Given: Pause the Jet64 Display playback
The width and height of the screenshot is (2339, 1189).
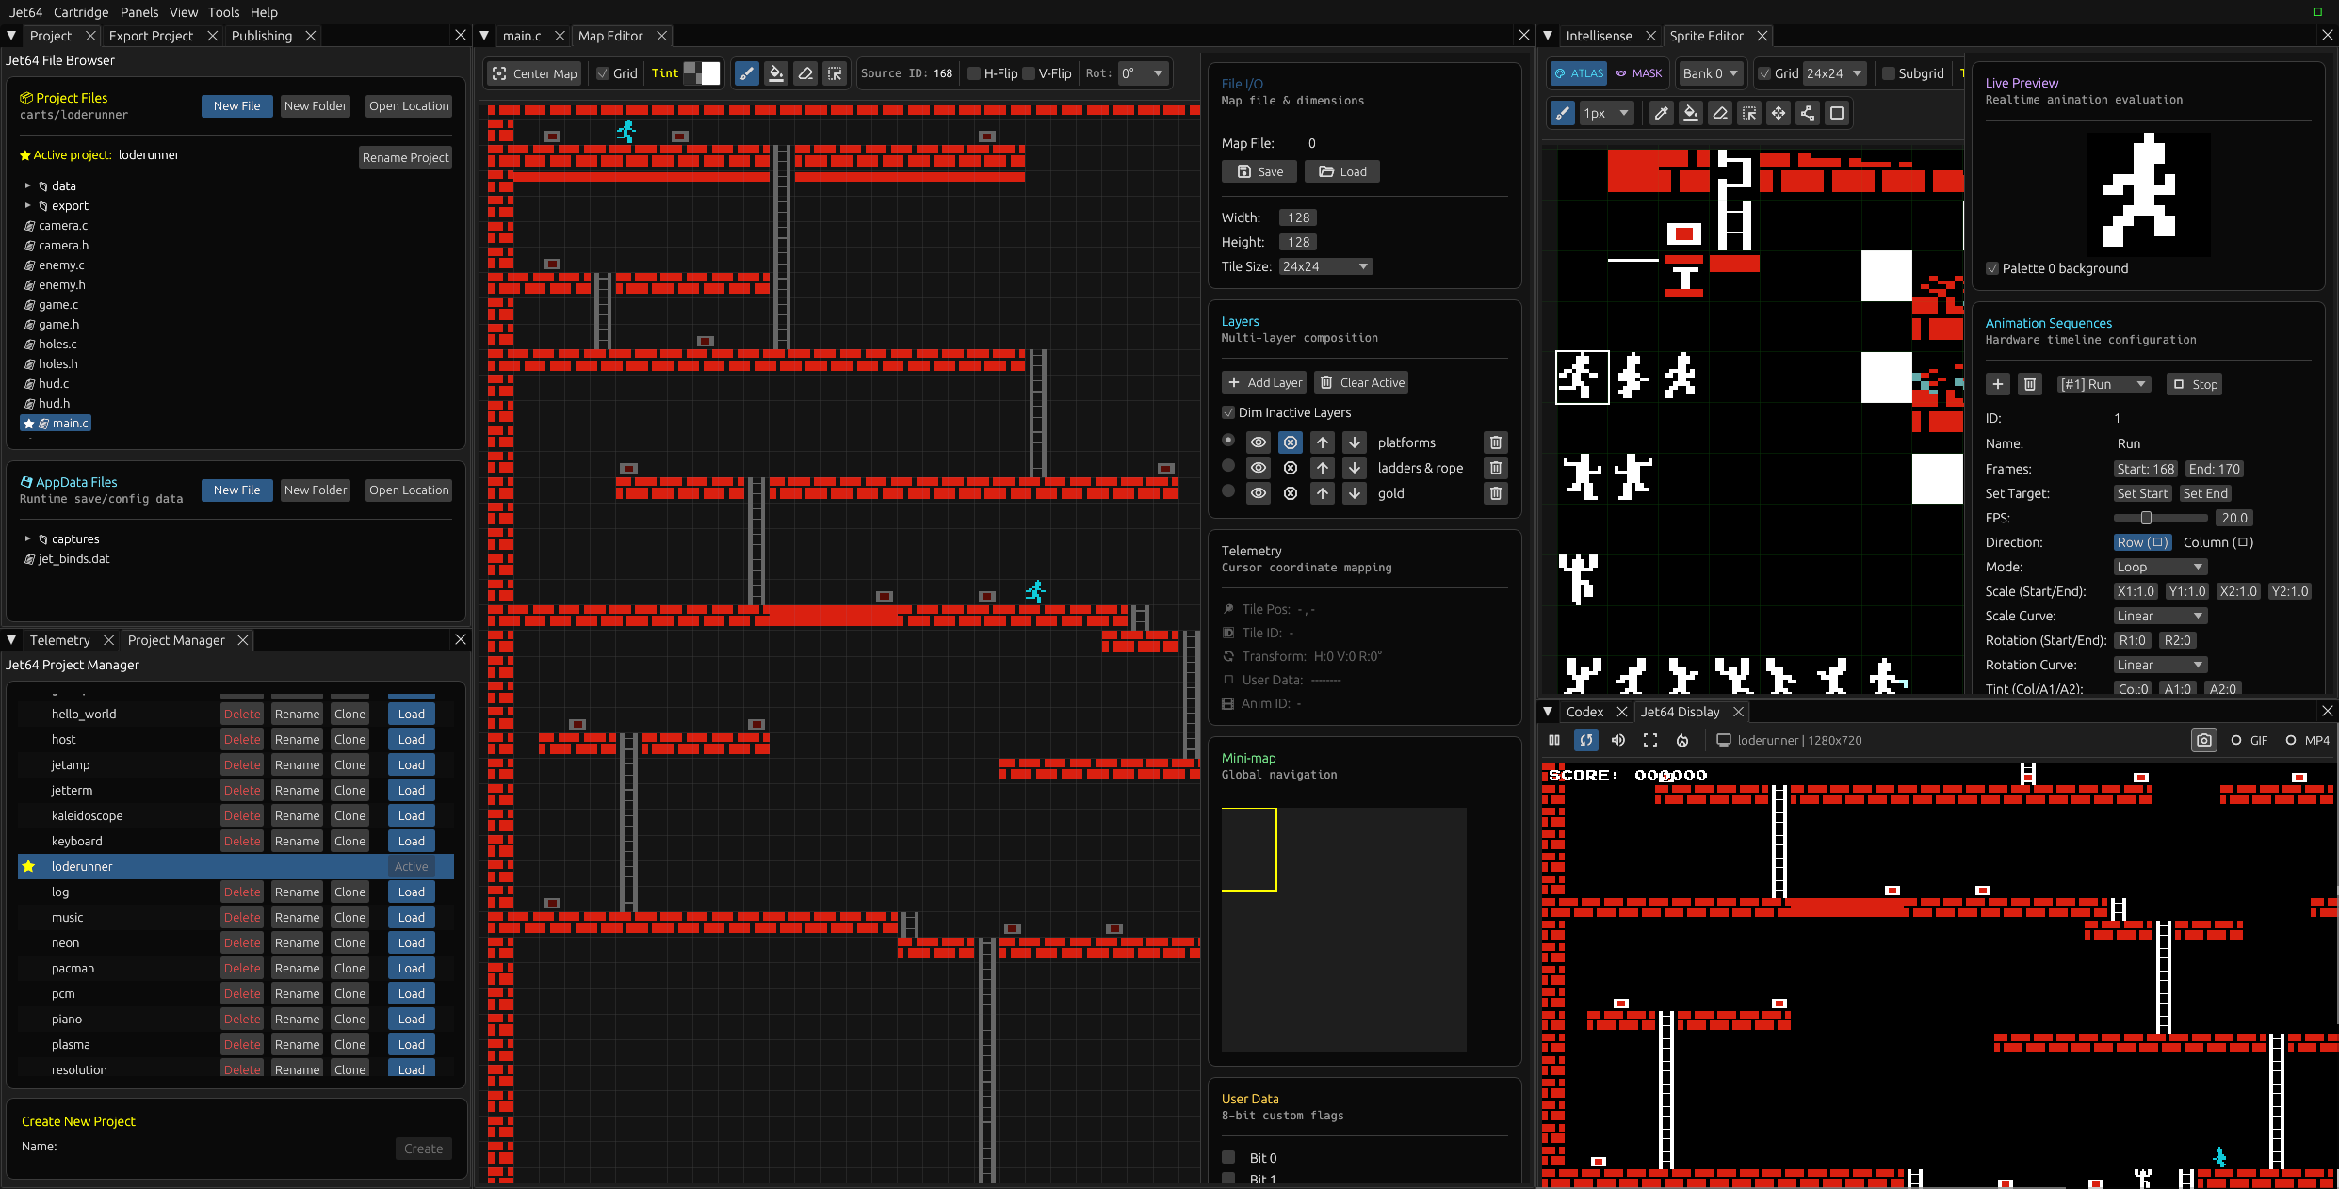Looking at the screenshot, I should 1554,740.
